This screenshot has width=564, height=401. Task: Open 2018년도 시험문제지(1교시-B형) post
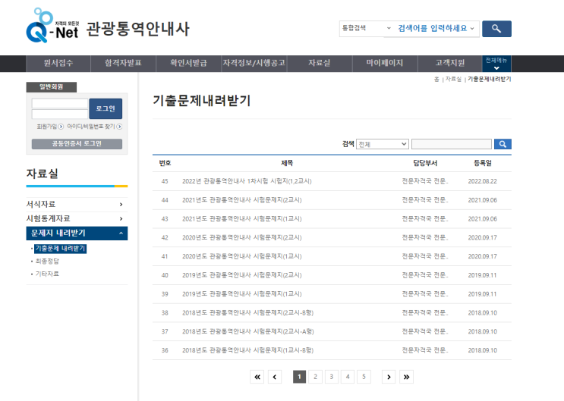click(x=247, y=350)
